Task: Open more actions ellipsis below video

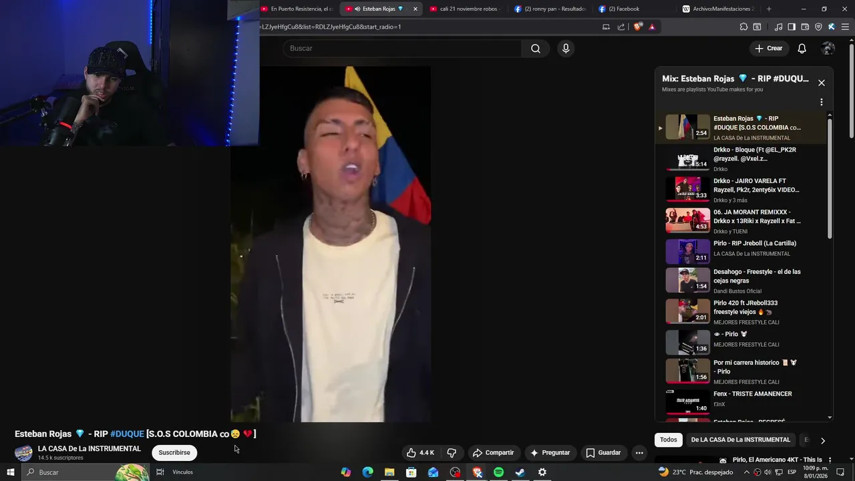Action: [x=639, y=453]
